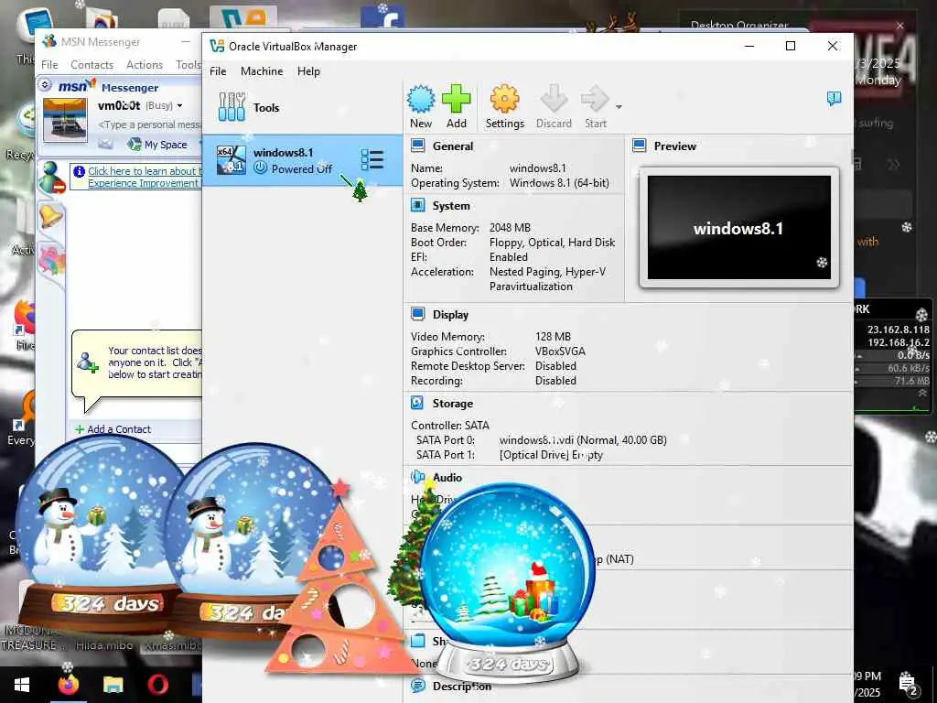Open the File menu in VirtualBox
Image resolution: width=937 pixels, height=703 pixels.
pos(218,71)
